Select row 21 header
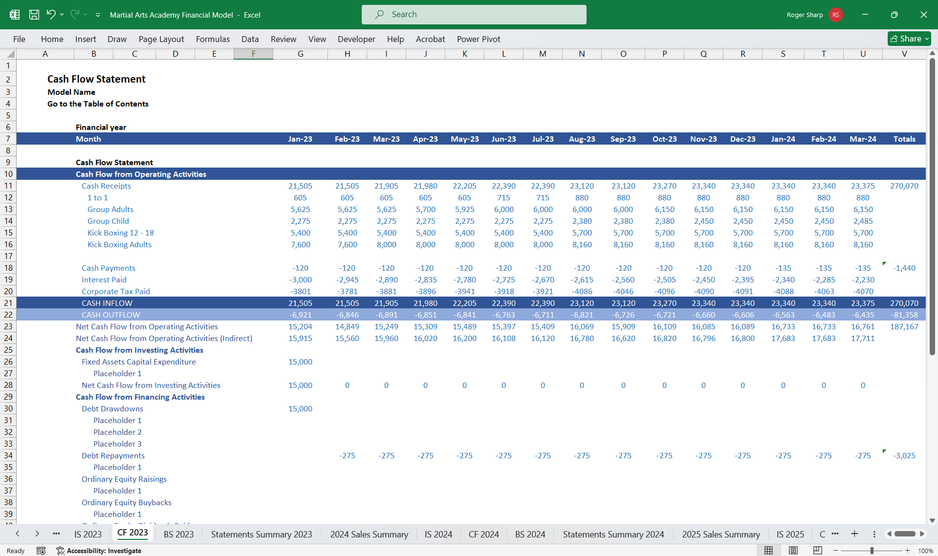 coord(8,303)
